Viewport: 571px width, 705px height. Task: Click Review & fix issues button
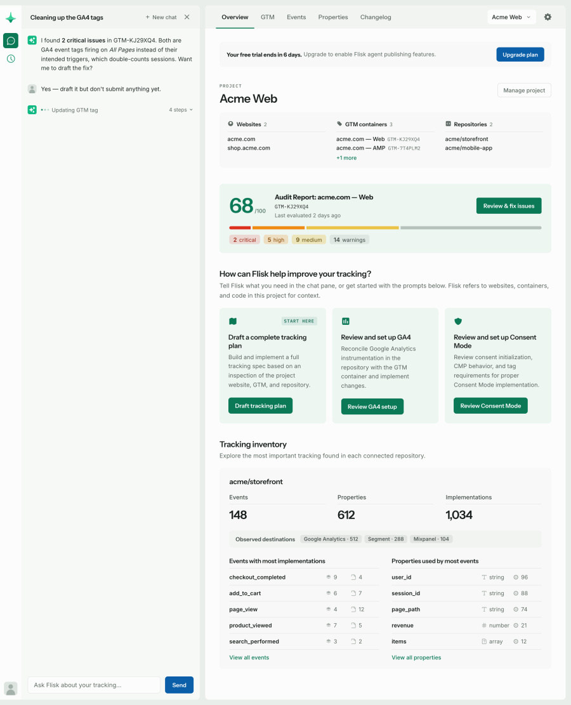point(508,206)
